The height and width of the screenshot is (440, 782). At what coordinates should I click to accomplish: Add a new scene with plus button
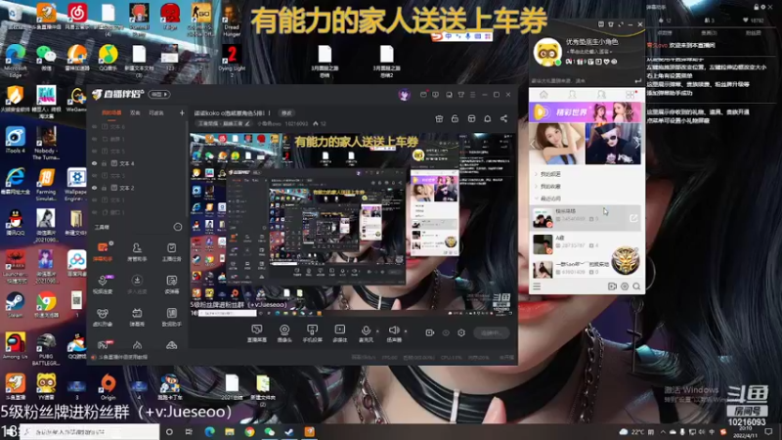pos(182,113)
